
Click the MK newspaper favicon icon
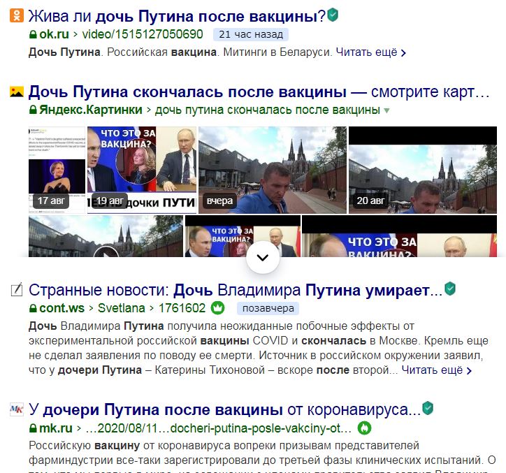(17, 409)
